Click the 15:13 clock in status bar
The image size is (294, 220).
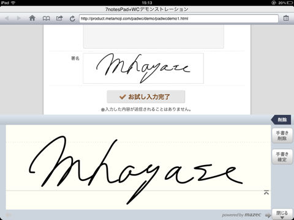tap(147, 3)
